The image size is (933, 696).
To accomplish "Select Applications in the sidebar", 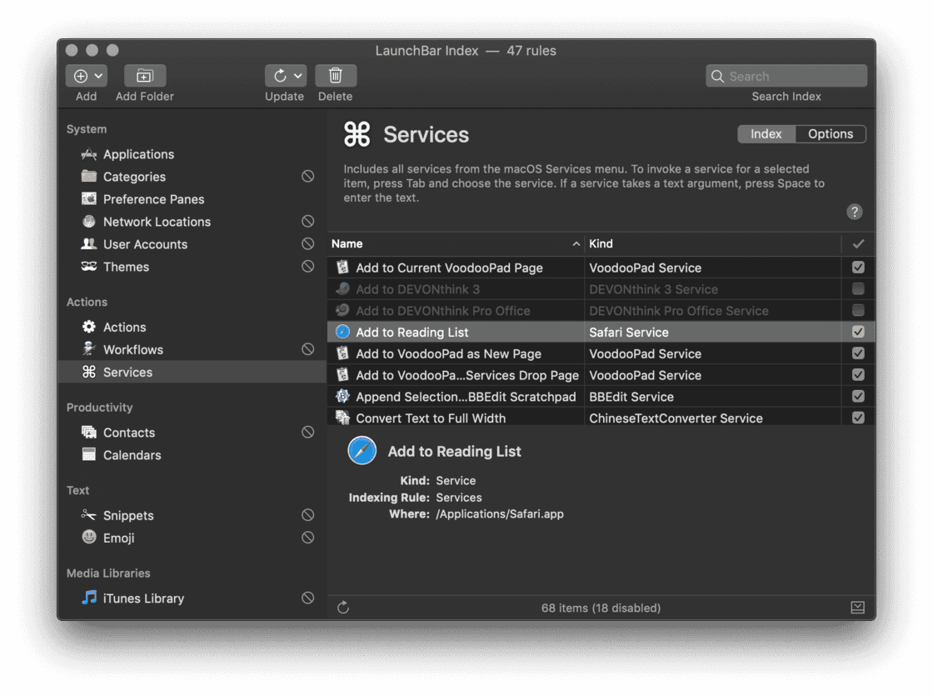I will [x=138, y=154].
